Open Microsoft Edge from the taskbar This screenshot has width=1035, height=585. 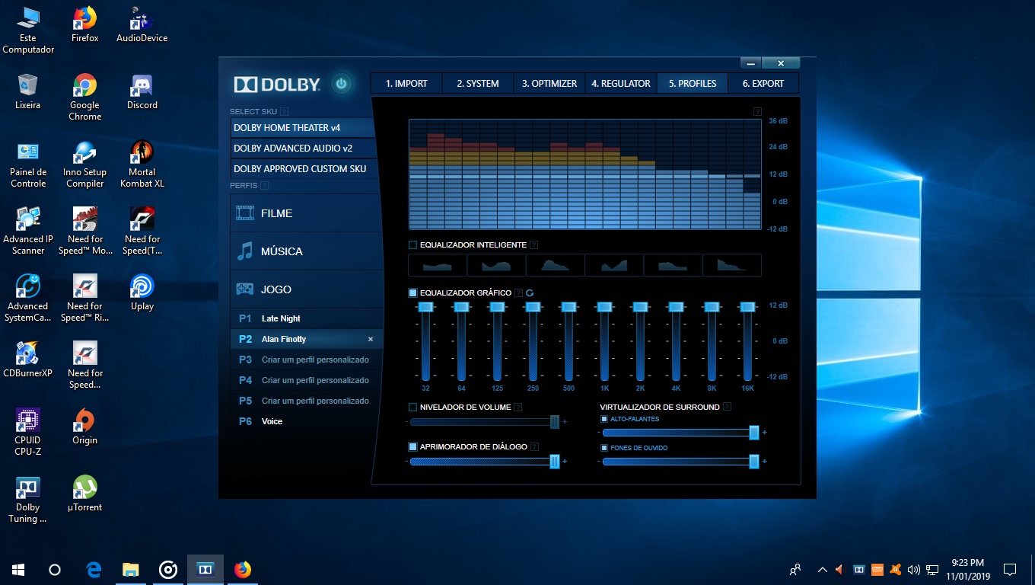coord(94,570)
